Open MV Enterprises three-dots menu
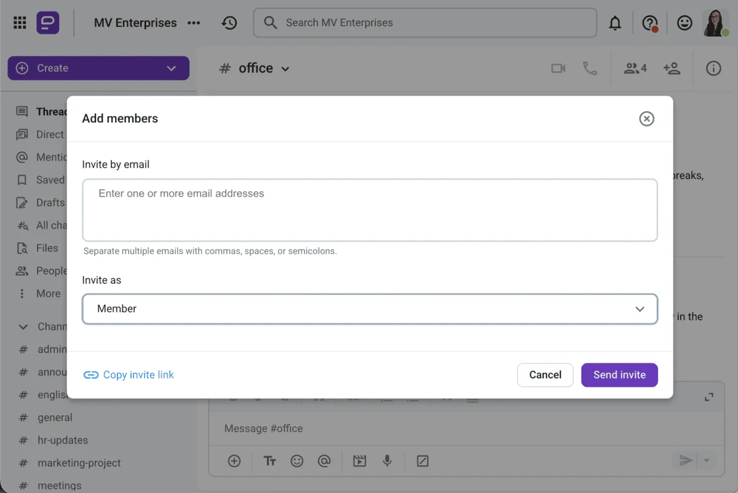738x493 pixels. coord(194,23)
